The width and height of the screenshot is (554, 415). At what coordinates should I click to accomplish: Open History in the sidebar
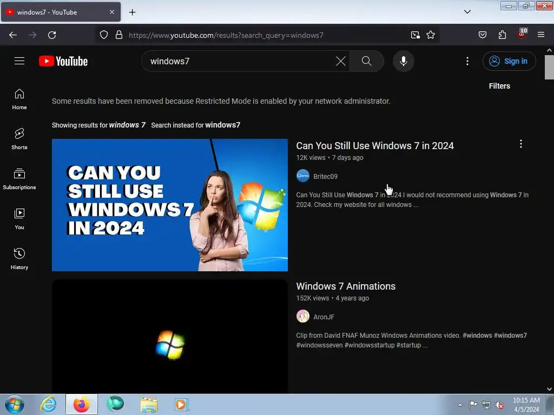[x=19, y=259]
